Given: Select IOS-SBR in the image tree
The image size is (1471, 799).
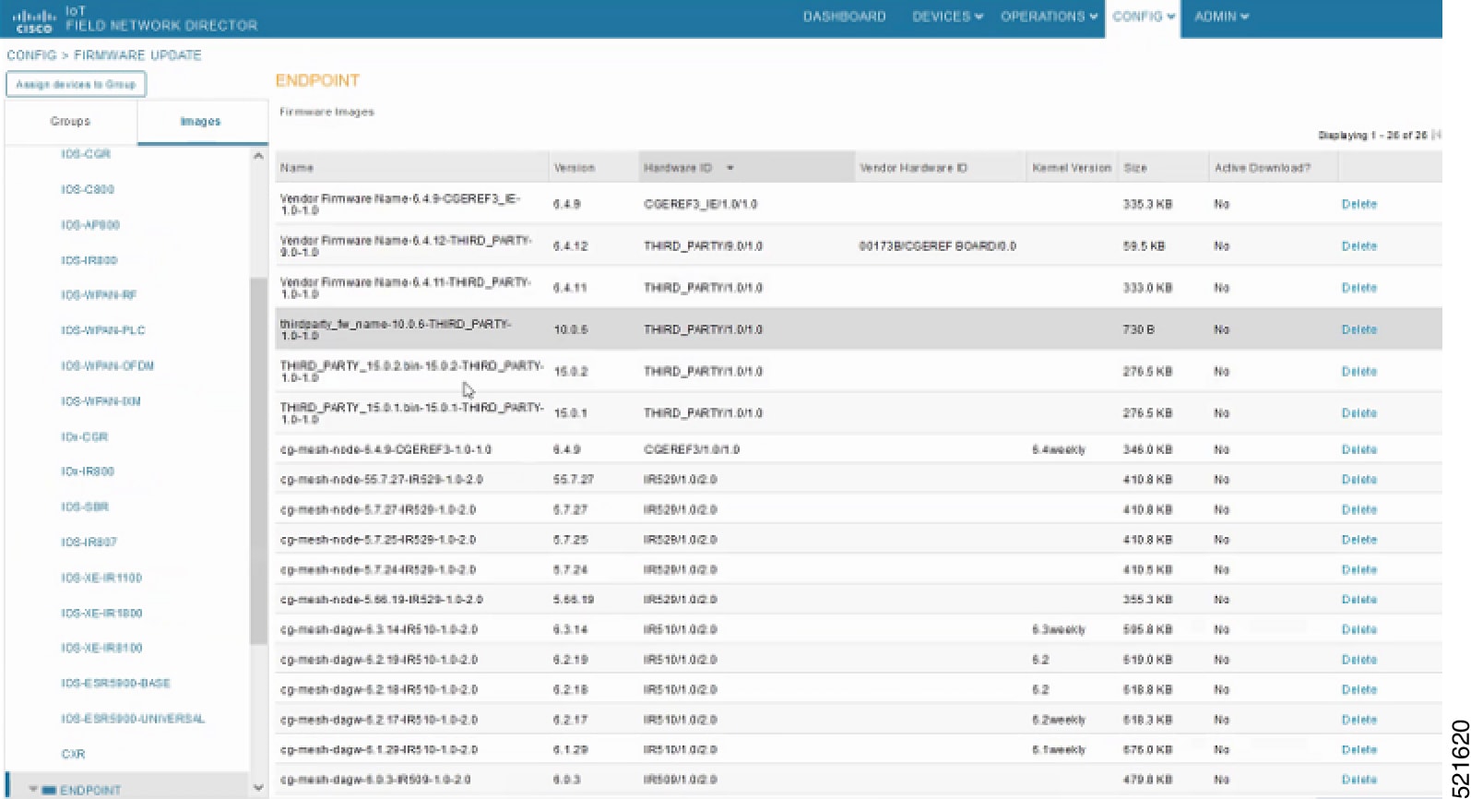Looking at the screenshot, I should click(x=85, y=507).
